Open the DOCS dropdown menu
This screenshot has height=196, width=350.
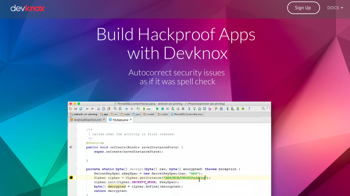[x=335, y=8]
